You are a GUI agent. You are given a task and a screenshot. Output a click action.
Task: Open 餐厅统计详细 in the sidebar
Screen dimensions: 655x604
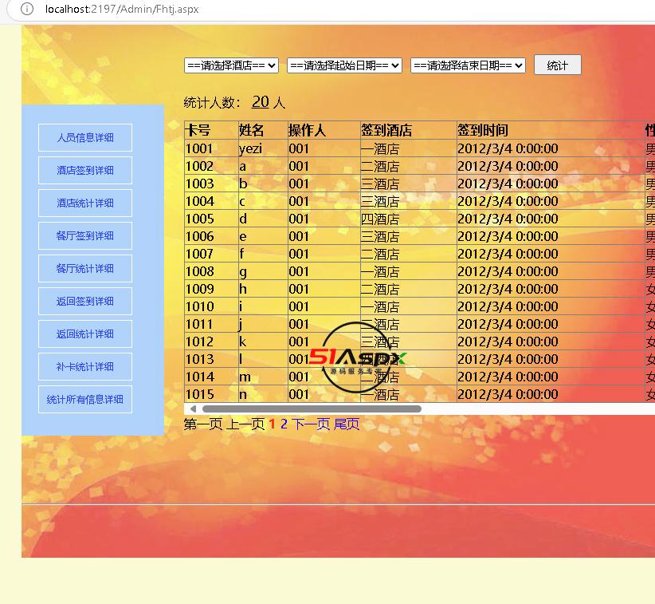coord(85,268)
